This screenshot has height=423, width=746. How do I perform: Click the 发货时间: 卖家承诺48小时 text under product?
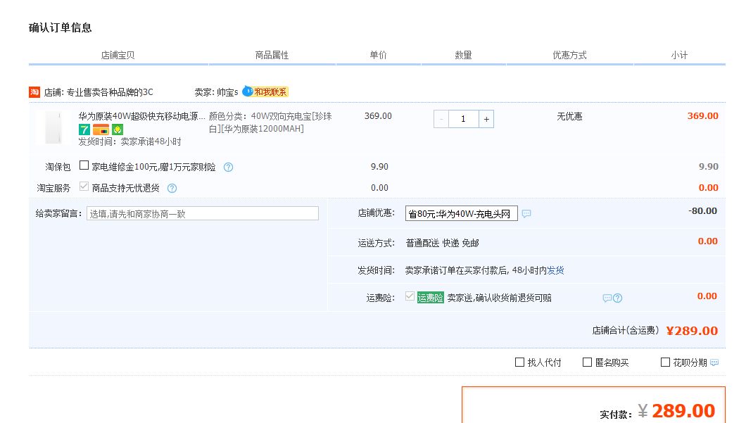point(130,141)
